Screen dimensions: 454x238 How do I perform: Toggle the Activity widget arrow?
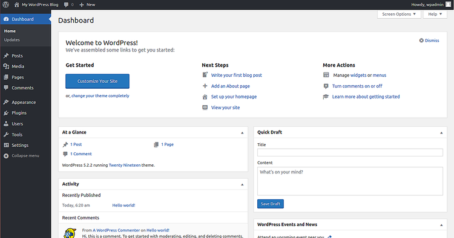point(242,184)
